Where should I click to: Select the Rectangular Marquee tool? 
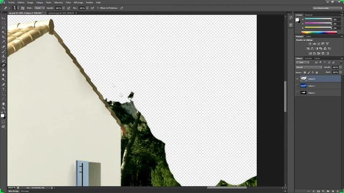[3, 23]
